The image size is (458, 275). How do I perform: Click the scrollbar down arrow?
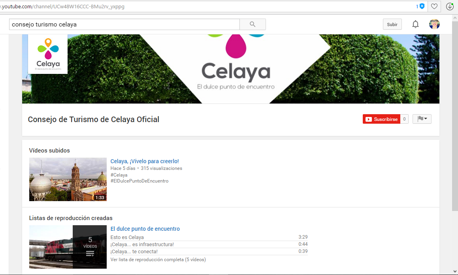pyautogui.click(x=455, y=271)
